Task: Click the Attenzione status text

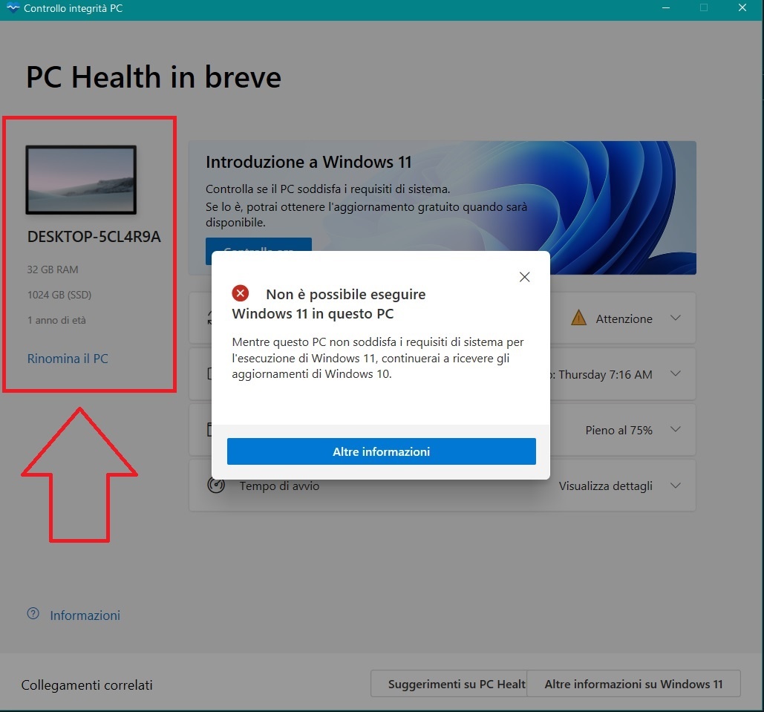Action: [x=624, y=319]
